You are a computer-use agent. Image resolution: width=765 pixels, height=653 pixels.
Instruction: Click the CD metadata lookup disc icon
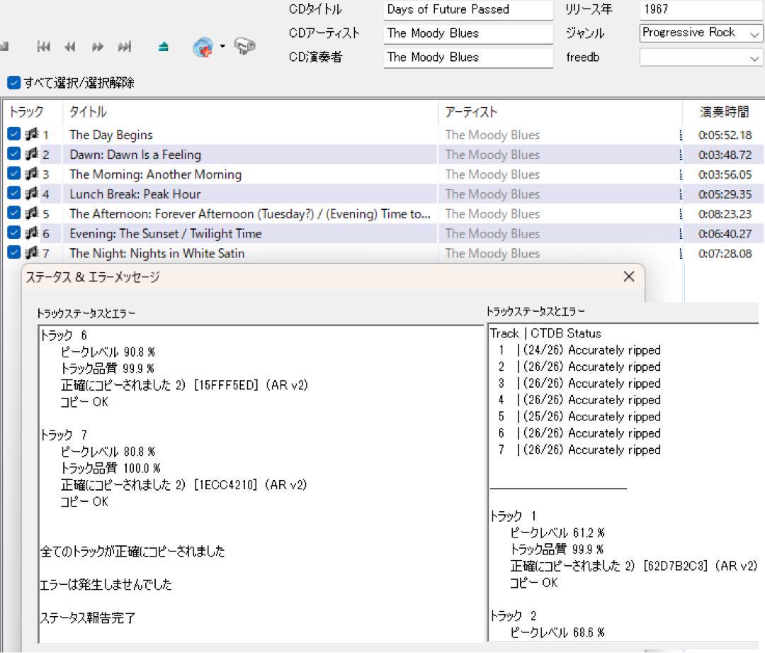[x=203, y=47]
